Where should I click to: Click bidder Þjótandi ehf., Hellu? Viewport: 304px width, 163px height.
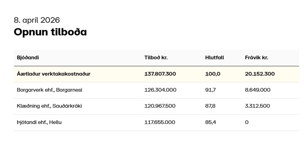click(39, 122)
